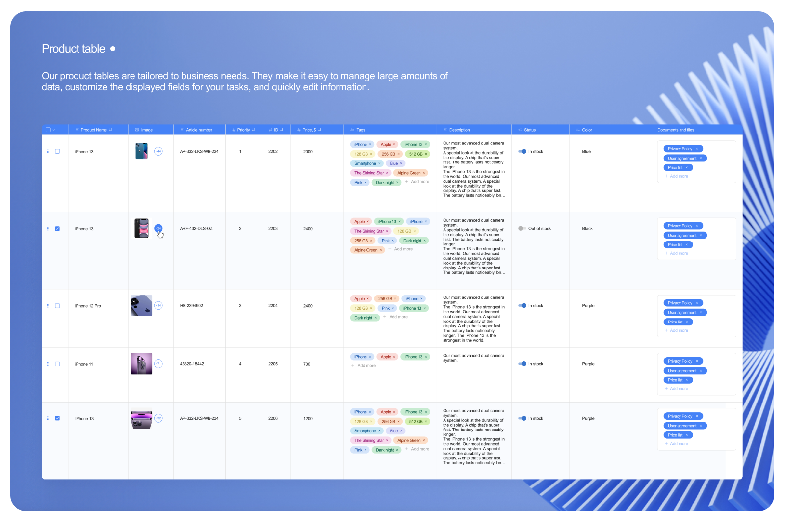The width and height of the screenshot is (785, 511).
Task: Click the Image column header icon
Action: click(136, 130)
